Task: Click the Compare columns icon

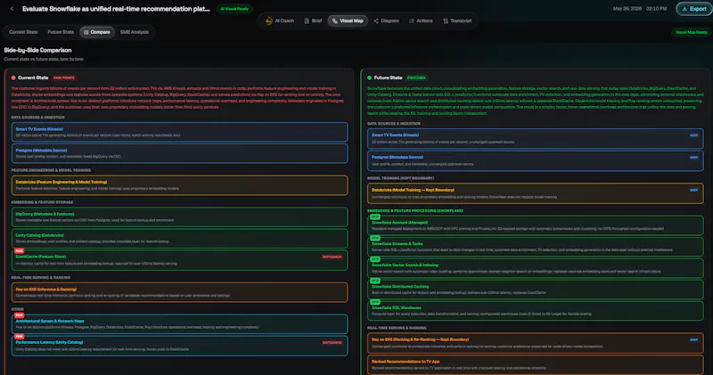Action: coord(86,32)
